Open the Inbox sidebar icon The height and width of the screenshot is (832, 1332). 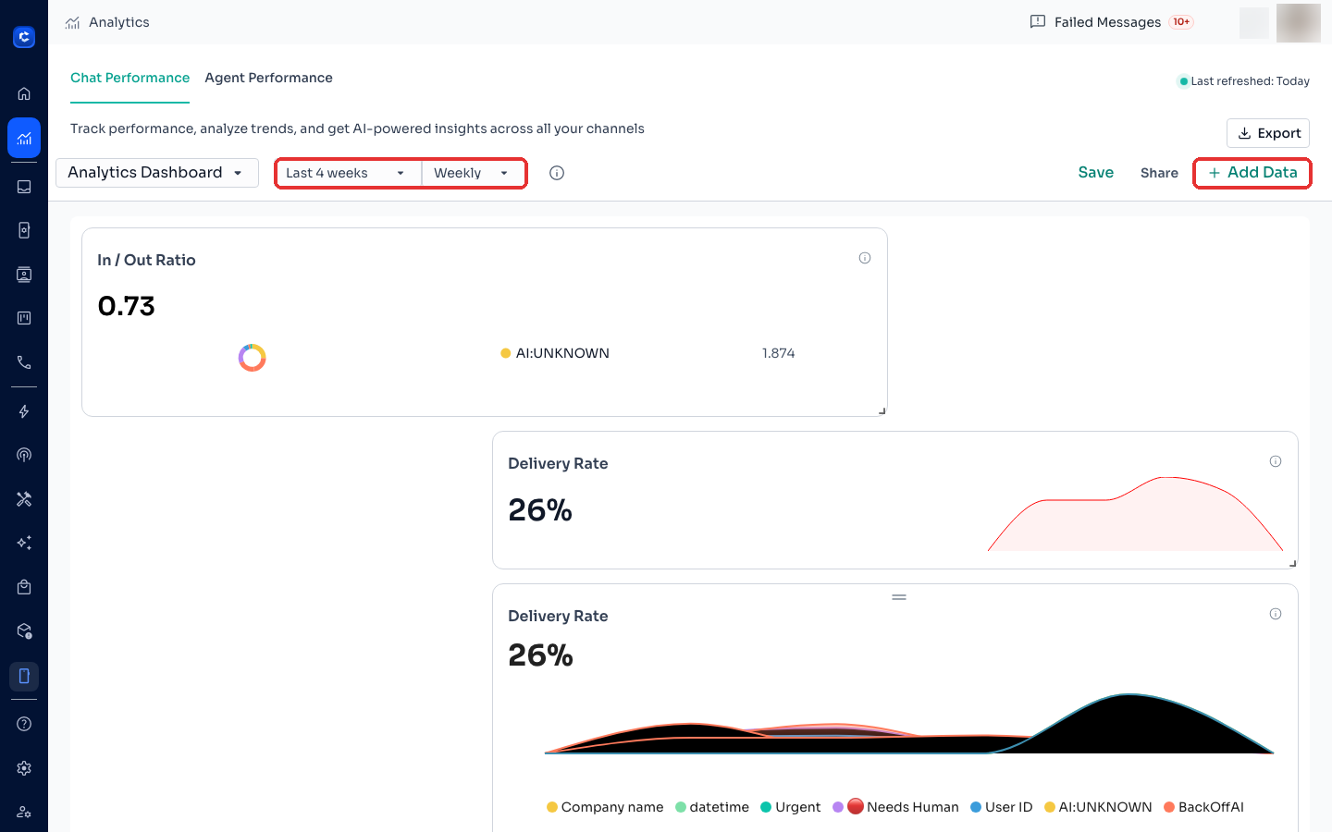coord(24,186)
